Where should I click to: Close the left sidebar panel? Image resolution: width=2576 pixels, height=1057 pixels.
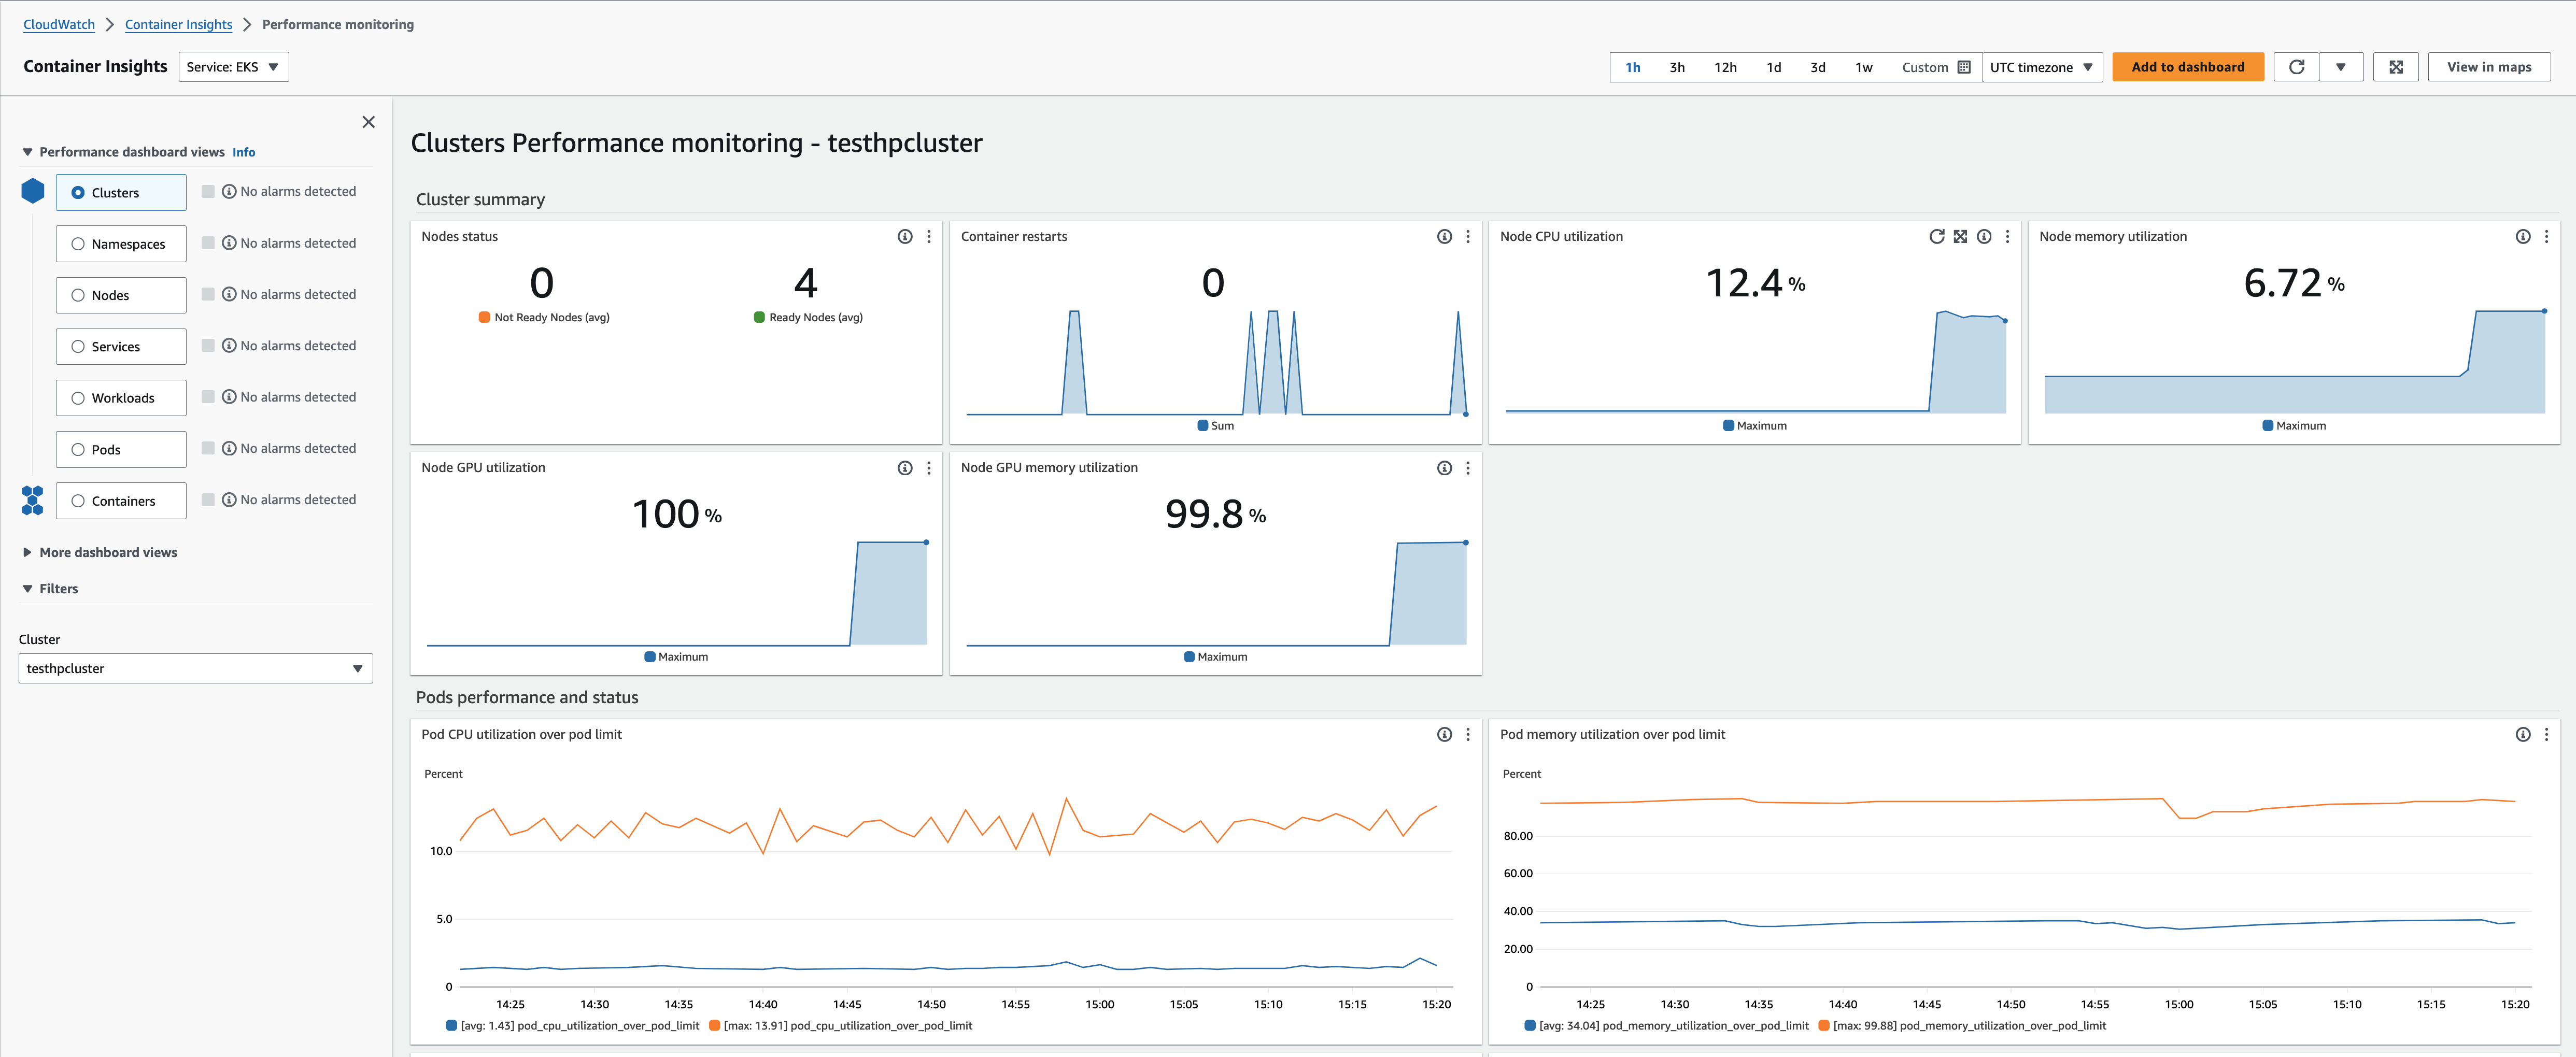coord(368,122)
